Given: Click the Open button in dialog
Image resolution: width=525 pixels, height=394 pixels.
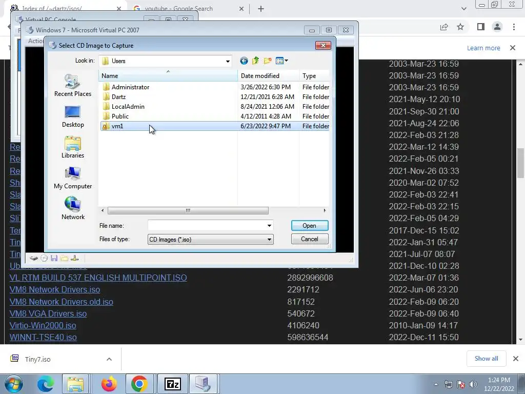Looking at the screenshot, I should [310, 226].
